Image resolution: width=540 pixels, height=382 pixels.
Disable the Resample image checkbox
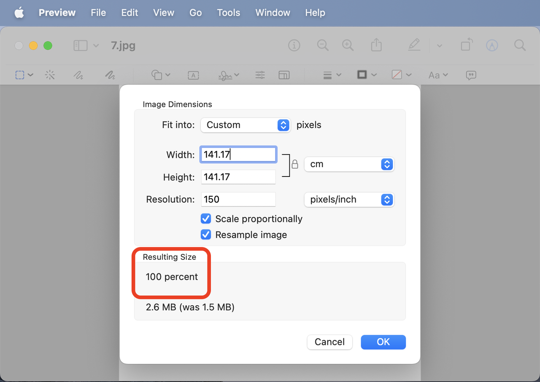206,235
